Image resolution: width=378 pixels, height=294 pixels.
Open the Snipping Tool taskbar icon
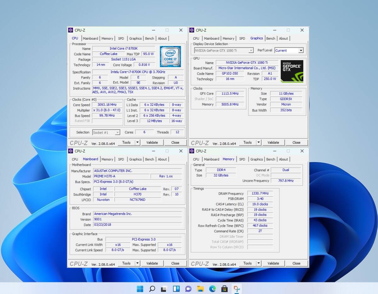[x=237, y=289]
